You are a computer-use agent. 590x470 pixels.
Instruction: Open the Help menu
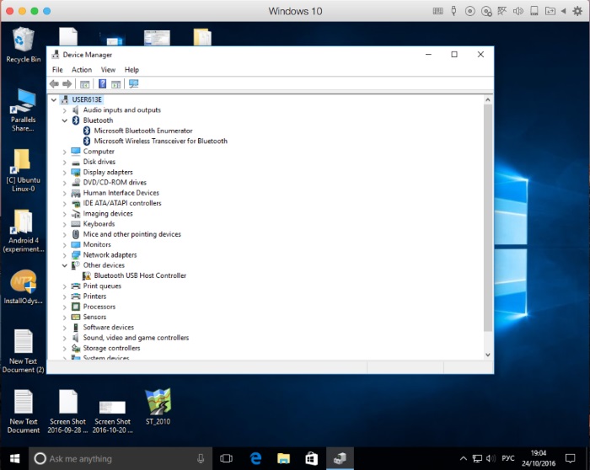(x=131, y=70)
